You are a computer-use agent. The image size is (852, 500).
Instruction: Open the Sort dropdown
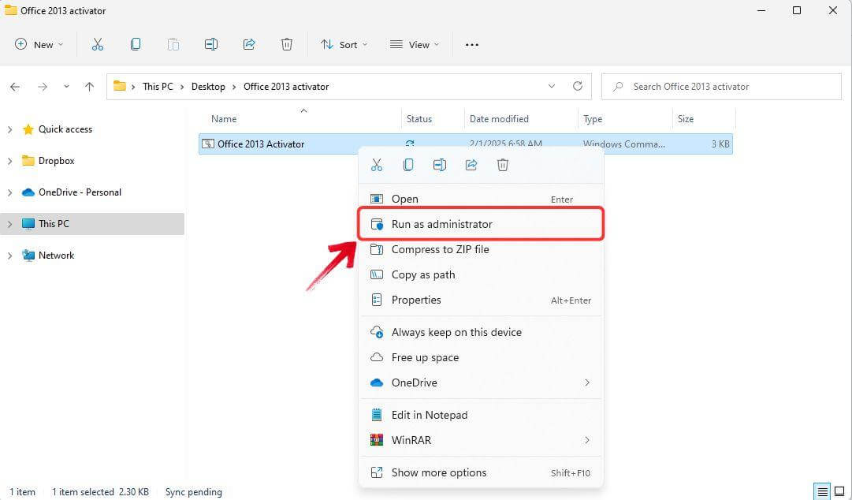[344, 45]
